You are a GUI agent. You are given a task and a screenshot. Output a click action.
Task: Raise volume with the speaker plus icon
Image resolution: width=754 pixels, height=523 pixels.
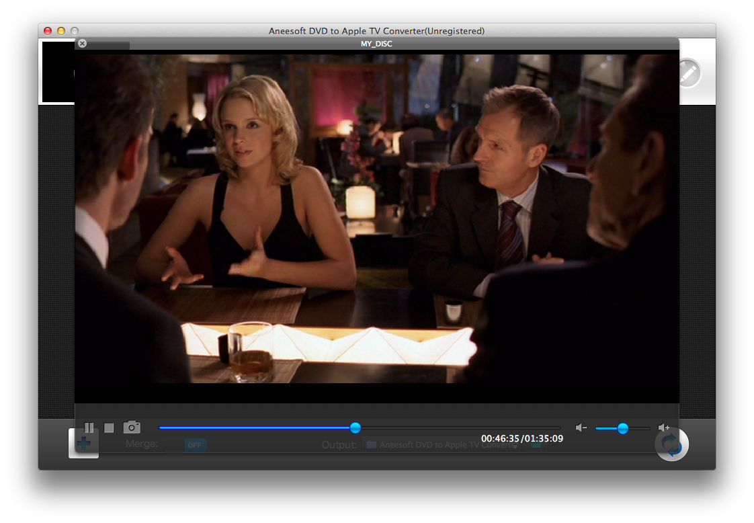[663, 428]
